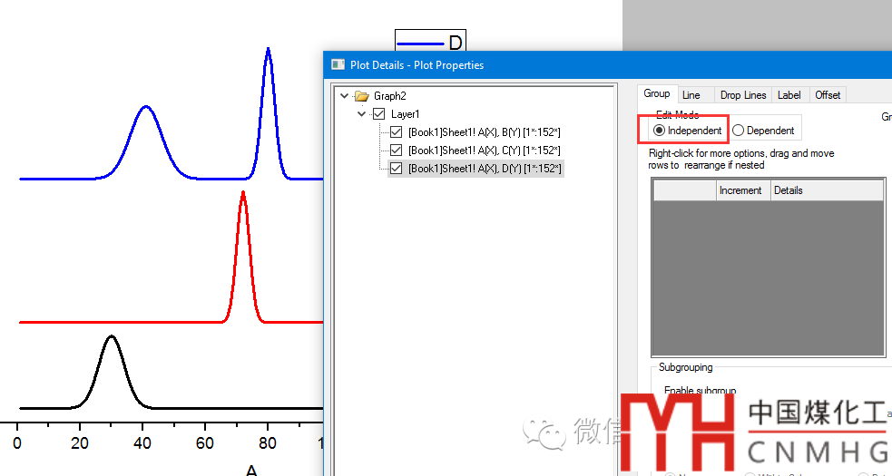Uncheck the Layer1 checkbox
Screen dimensions: 892x476
(379, 114)
